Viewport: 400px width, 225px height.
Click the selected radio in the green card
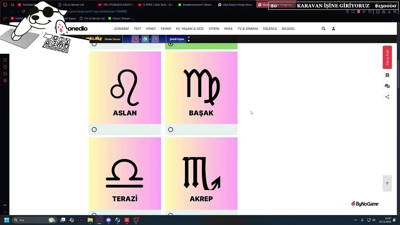[x=171, y=44]
